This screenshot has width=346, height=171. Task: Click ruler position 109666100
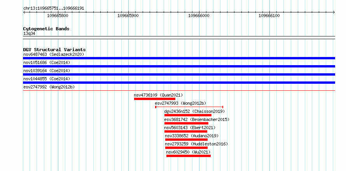[269, 16]
